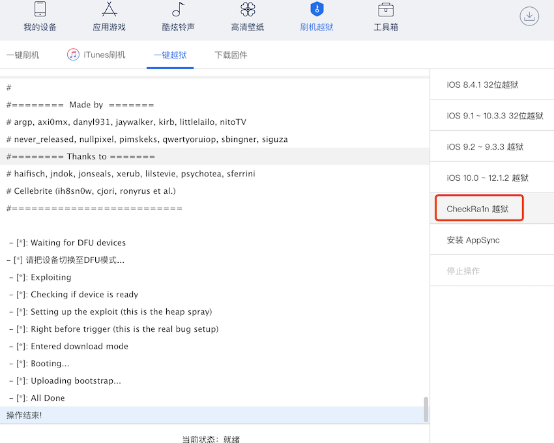Image resolution: width=554 pixels, height=443 pixels.
Task: Open 工具箱 toolbox icon
Action: [386, 10]
